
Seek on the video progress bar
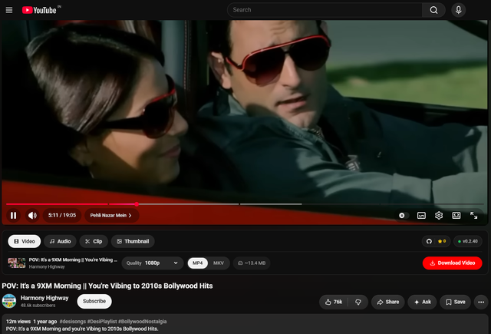tap(245, 204)
